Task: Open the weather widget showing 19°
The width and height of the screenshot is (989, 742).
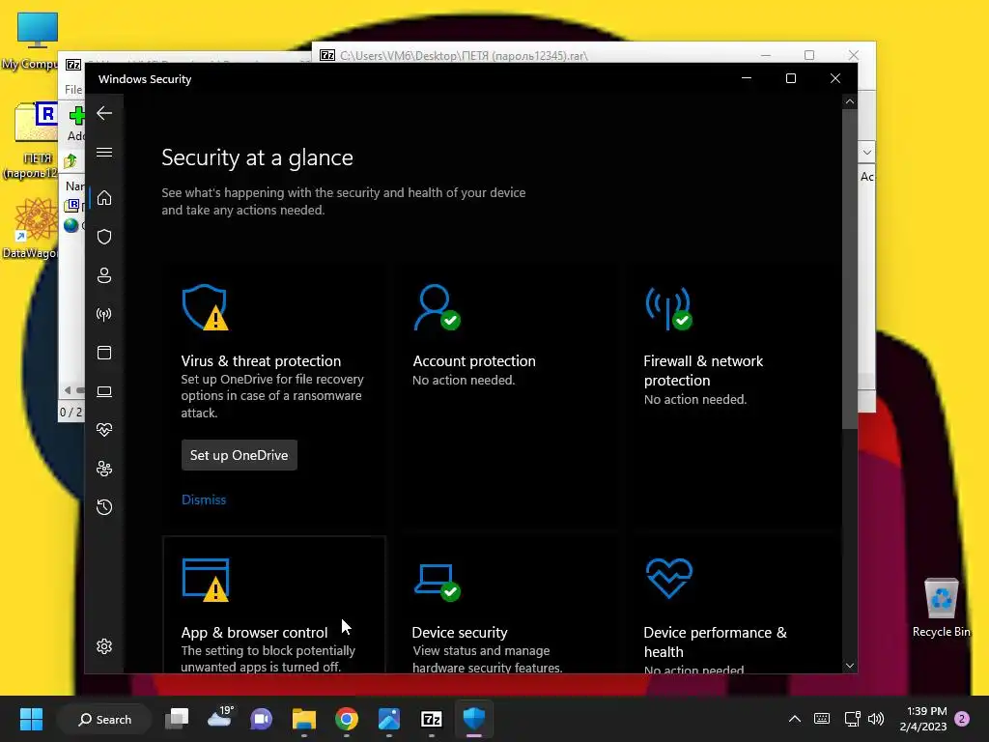Action: [220, 718]
